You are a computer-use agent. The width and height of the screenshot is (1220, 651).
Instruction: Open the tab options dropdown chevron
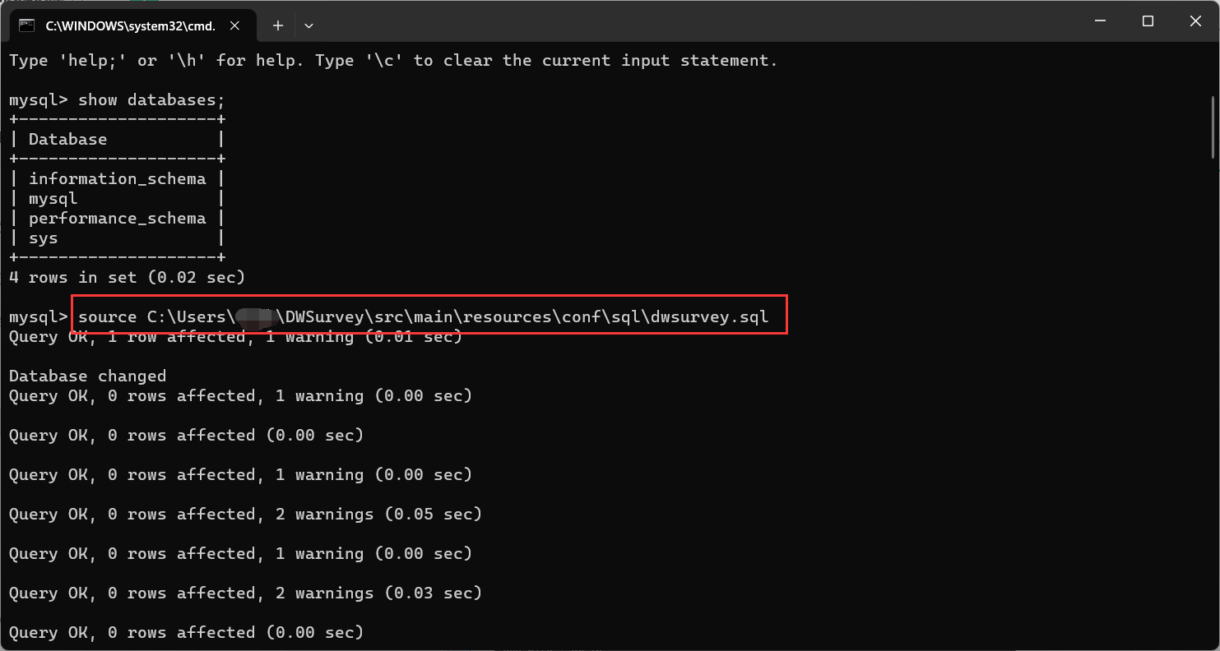[x=308, y=25]
